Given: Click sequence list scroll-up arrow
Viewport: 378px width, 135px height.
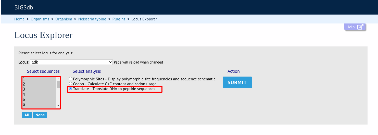Looking at the screenshot, I should pyautogui.click(x=58, y=79).
